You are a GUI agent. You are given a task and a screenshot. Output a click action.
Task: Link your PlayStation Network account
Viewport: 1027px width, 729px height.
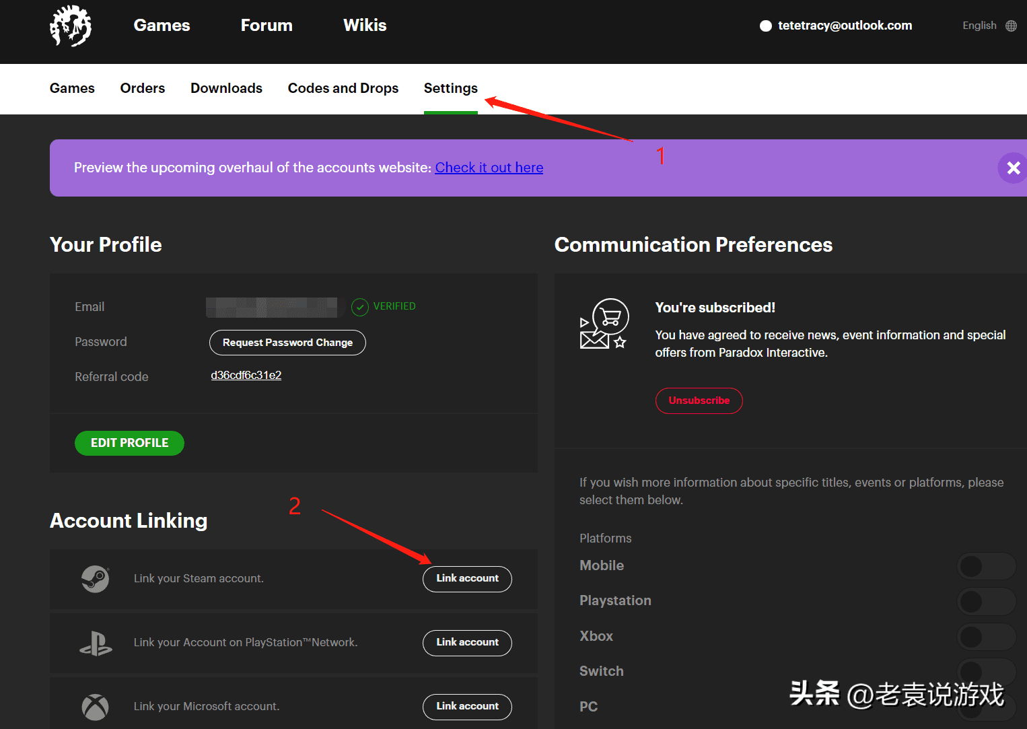point(467,643)
